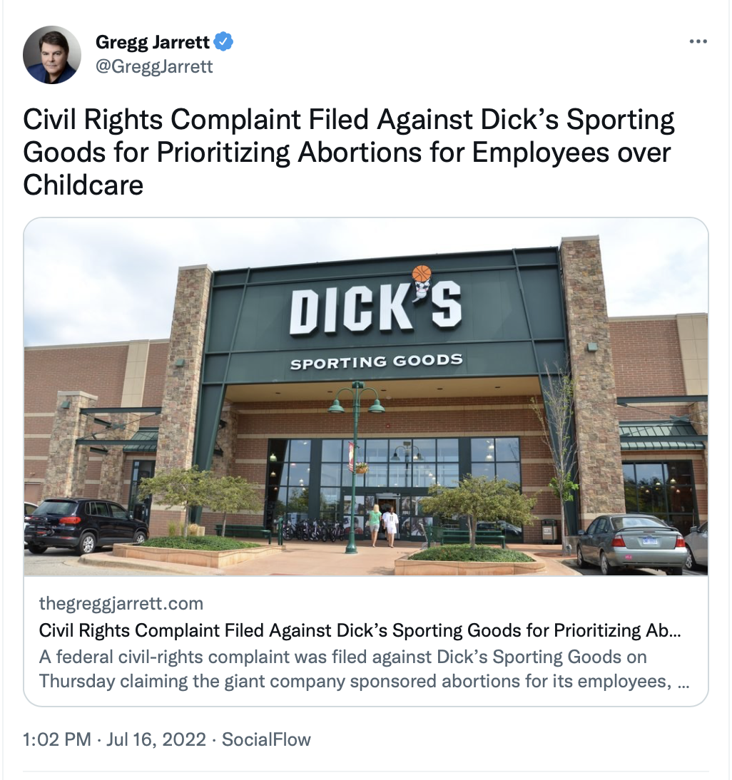Click the SPORTING GOODS lettering in image

point(376,361)
